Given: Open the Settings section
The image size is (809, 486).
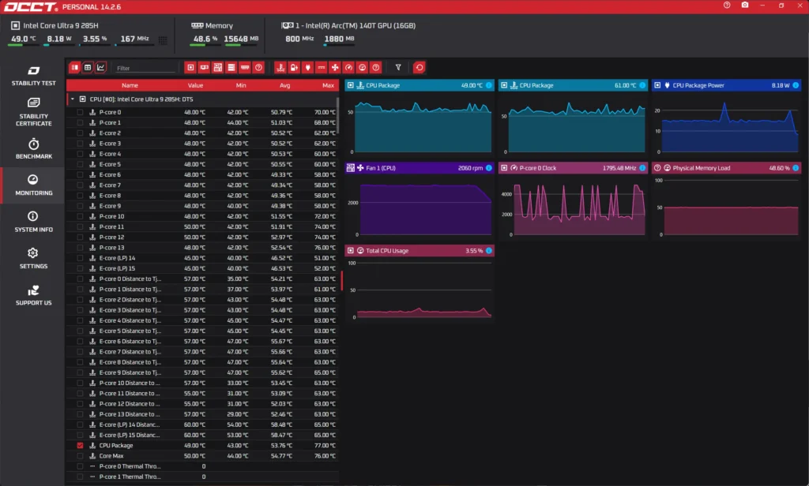Looking at the screenshot, I should pyautogui.click(x=33, y=258).
